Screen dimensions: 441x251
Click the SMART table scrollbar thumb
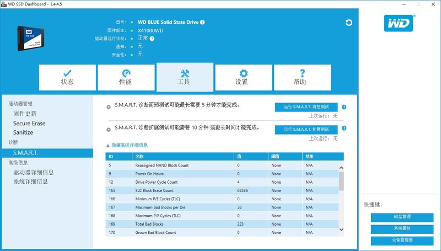341,181
